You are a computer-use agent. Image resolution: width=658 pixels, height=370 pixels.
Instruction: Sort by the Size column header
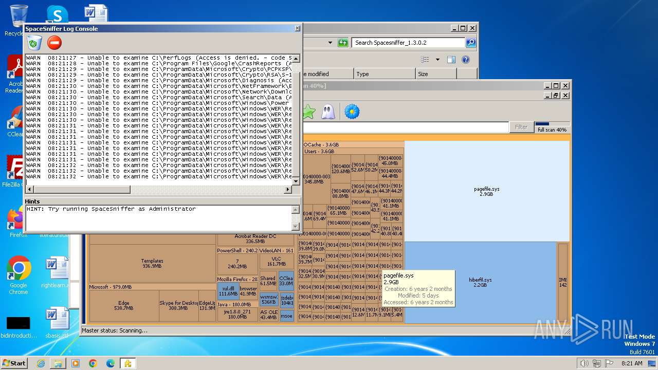click(435, 74)
